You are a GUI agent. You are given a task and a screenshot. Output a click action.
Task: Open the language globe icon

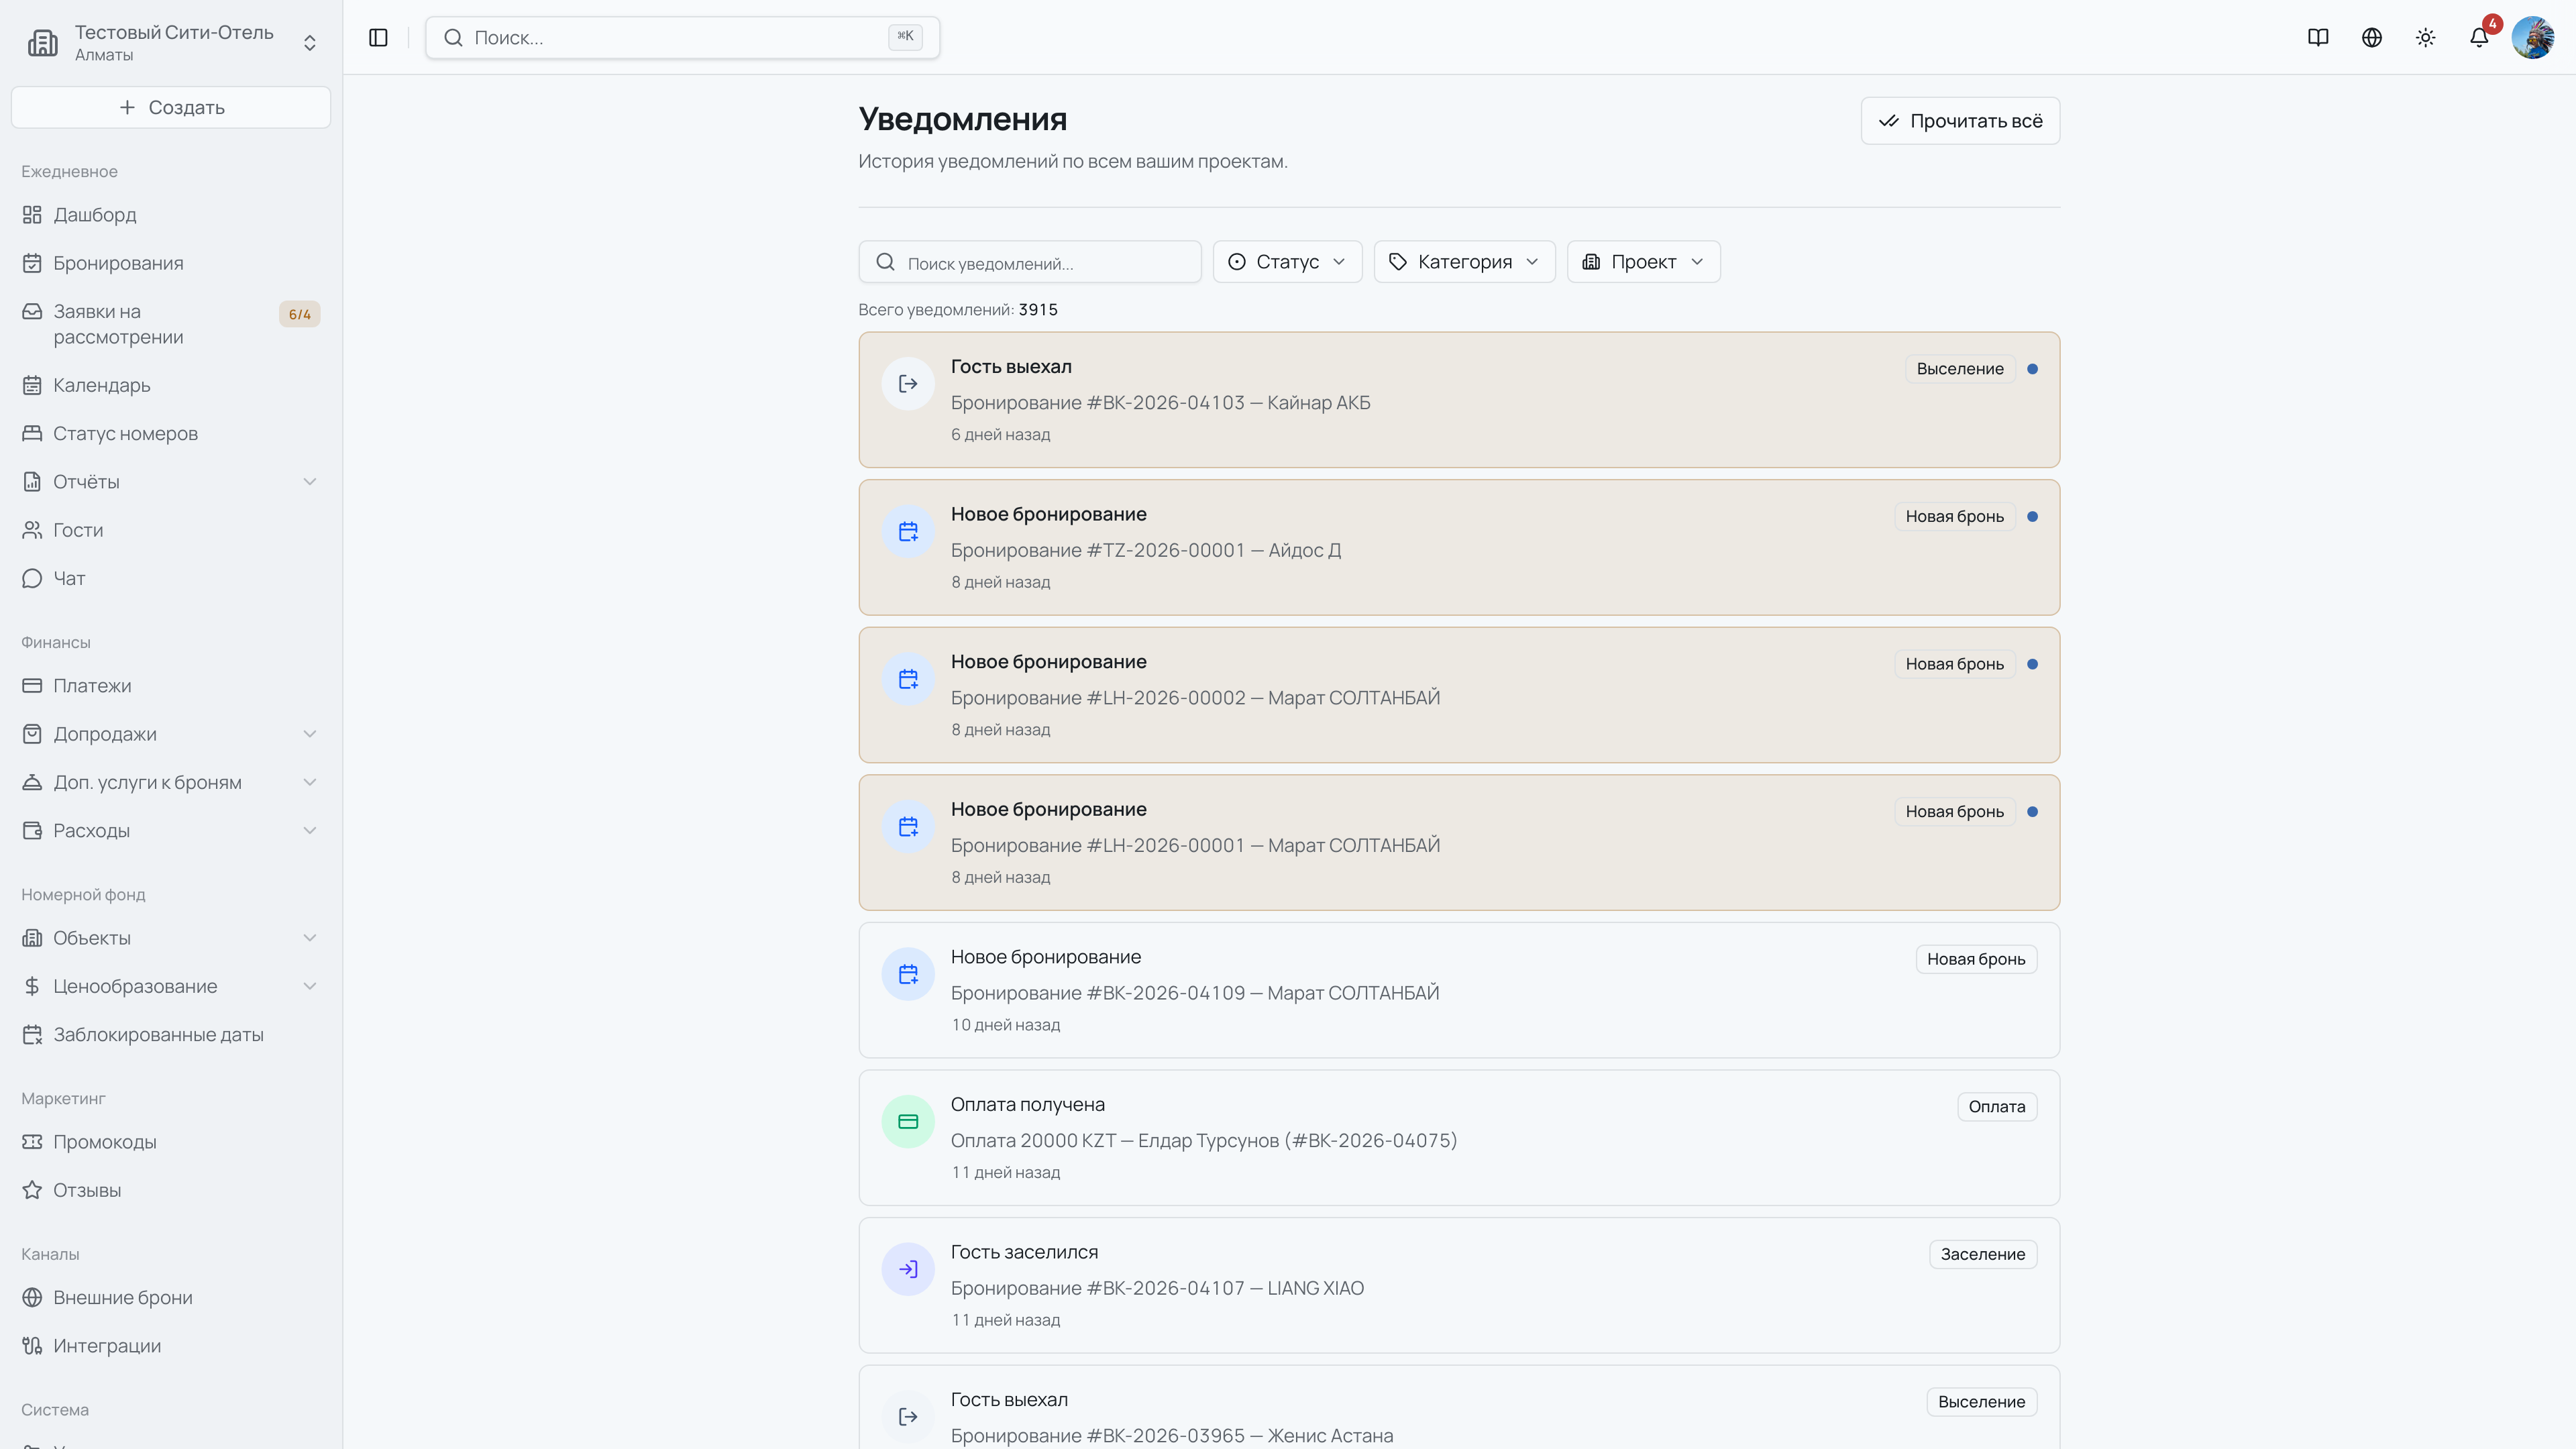pos(2372,37)
